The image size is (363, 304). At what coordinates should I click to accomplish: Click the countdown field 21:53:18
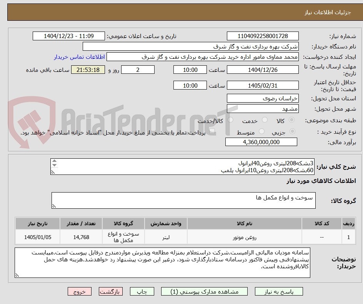click(88, 70)
